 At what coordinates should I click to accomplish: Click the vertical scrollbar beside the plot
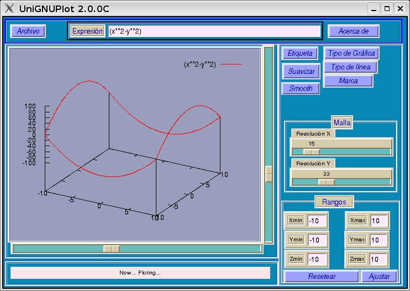tap(269, 174)
